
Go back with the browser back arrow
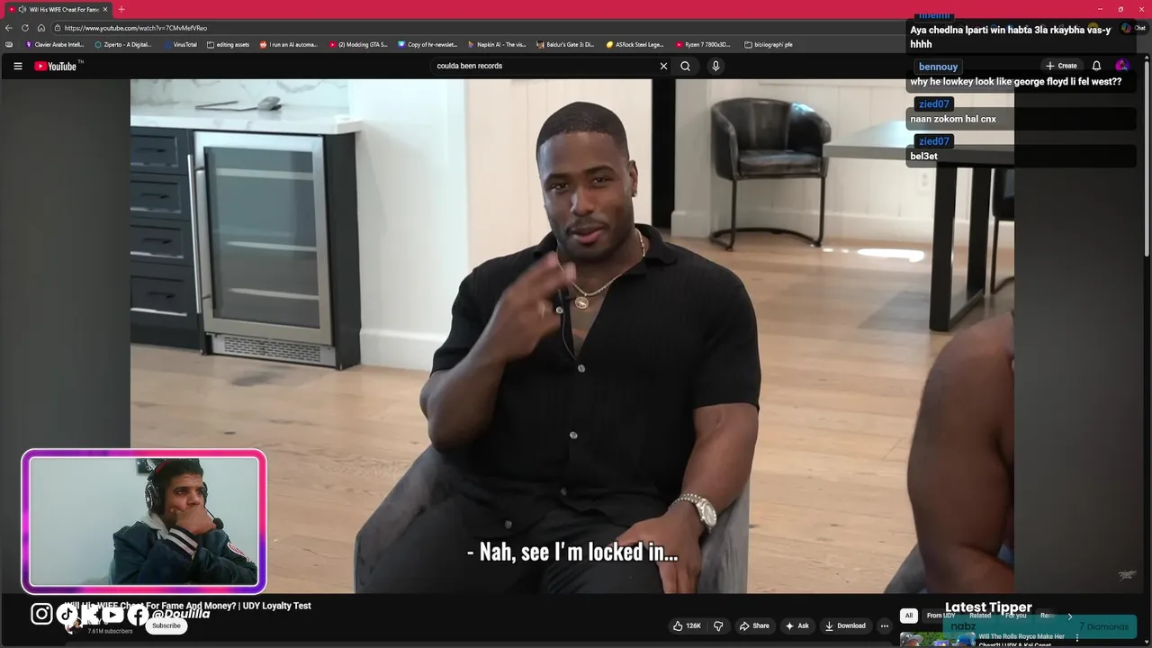tap(9, 28)
